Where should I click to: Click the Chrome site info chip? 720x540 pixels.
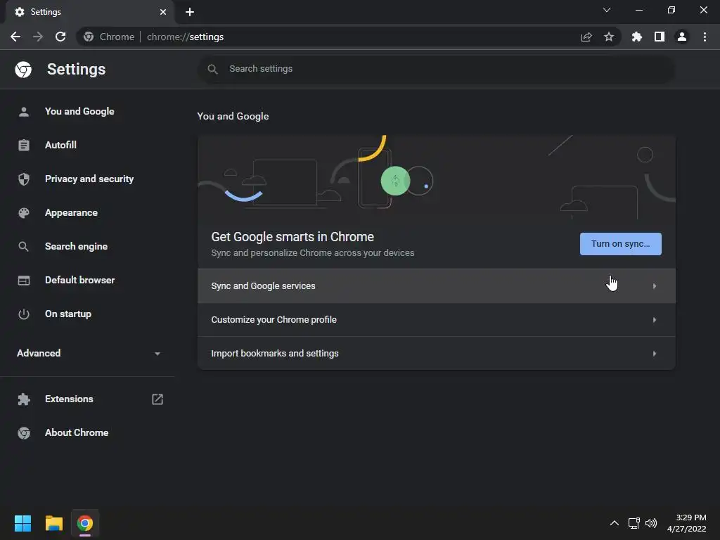click(109, 37)
